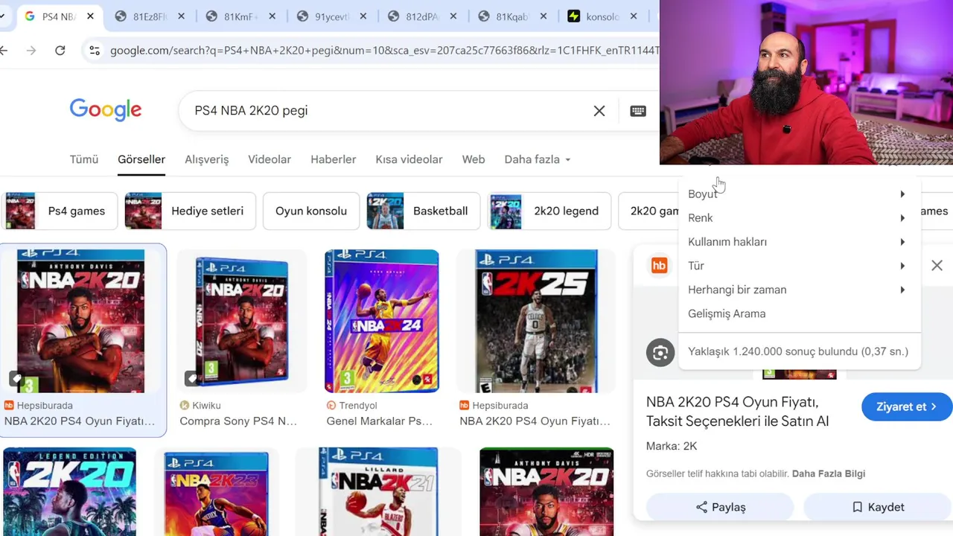Open the NBA 2K25 cover thumbnail
The height and width of the screenshot is (536, 953).
(x=536, y=321)
